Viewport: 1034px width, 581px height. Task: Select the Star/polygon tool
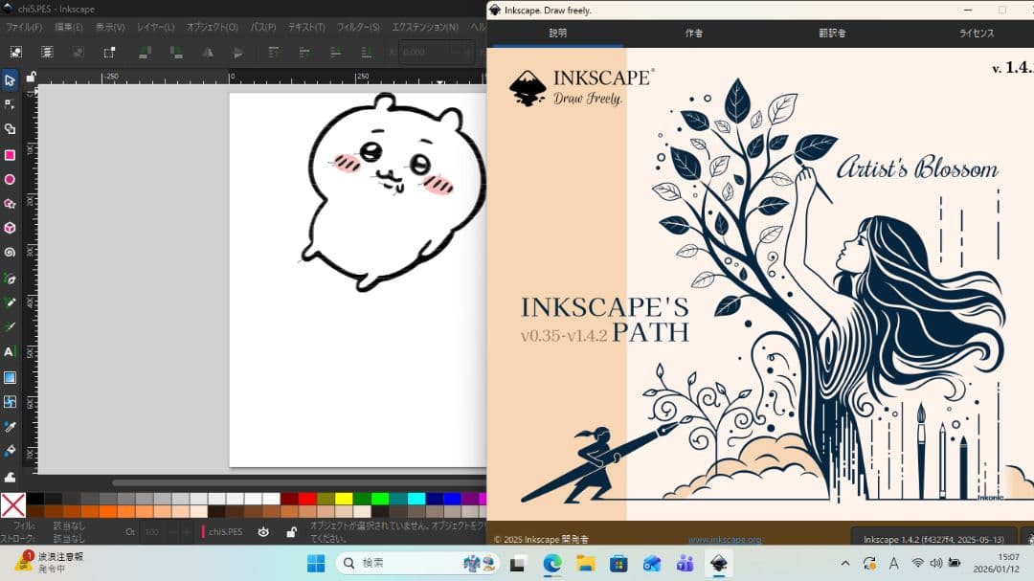pyautogui.click(x=10, y=204)
